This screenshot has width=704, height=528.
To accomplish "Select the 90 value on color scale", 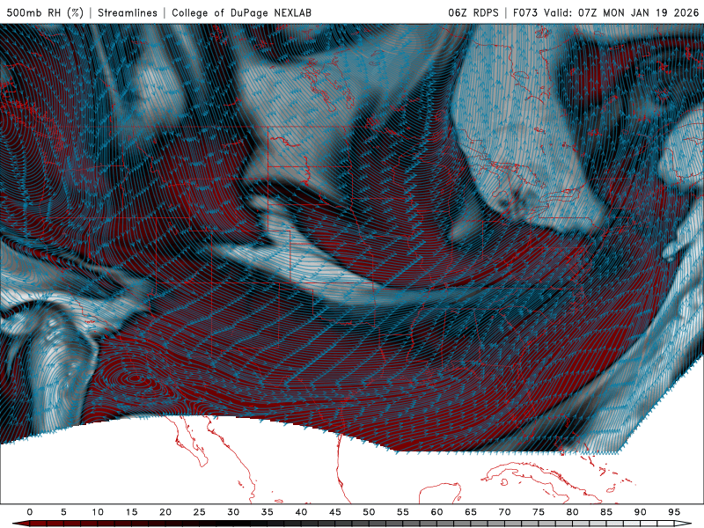I will pos(641,512).
